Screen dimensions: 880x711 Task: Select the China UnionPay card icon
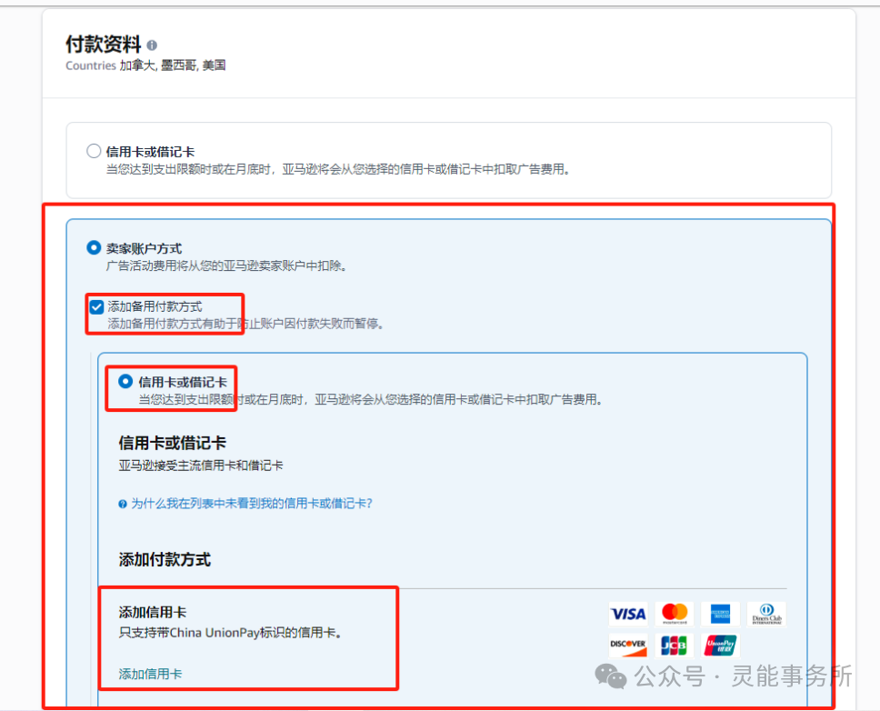click(720, 646)
